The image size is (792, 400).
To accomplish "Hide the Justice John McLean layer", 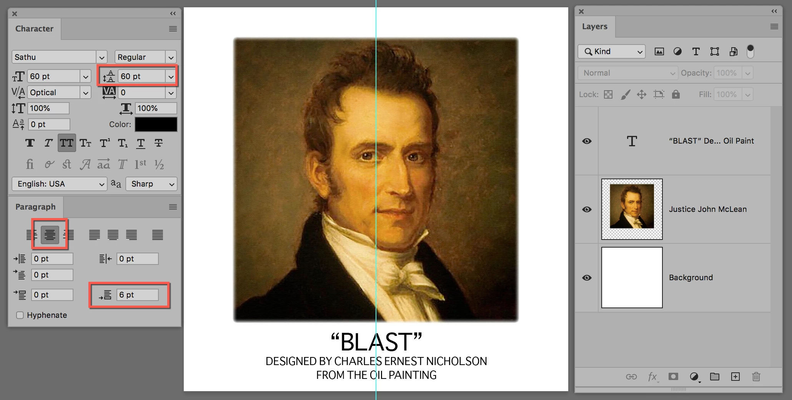I will (587, 209).
